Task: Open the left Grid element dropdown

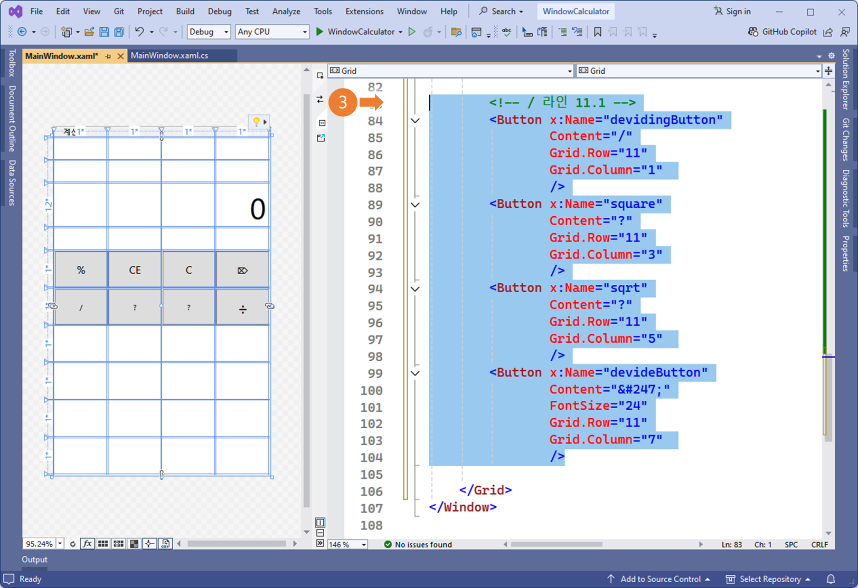Action: click(450, 71)
